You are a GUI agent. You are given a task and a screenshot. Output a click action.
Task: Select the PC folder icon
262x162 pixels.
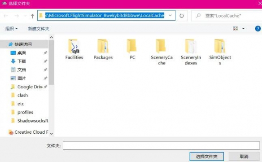[132, 46]
